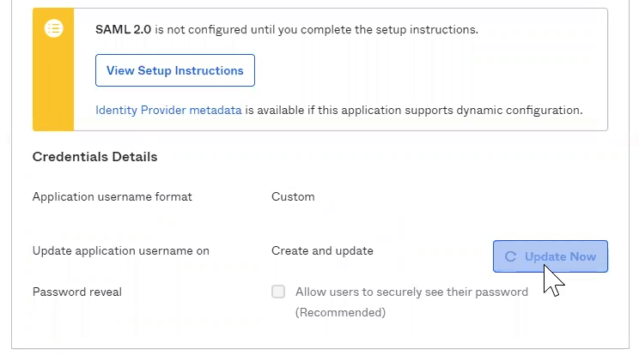Click the Custom username format value
The height and width of the screenshot is (355, 639).
click(x=293, y=196)
